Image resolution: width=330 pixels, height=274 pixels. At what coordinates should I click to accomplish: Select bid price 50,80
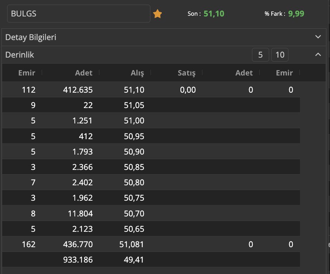coord(134,182)
